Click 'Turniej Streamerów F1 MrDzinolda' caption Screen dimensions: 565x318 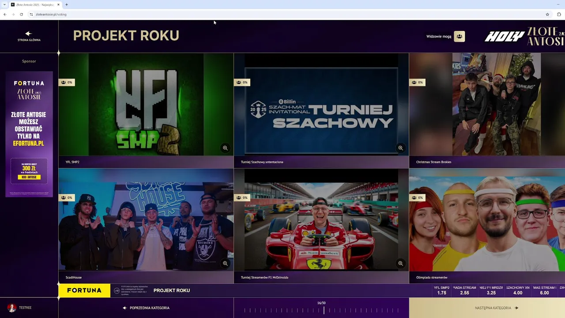pos(265,277)
